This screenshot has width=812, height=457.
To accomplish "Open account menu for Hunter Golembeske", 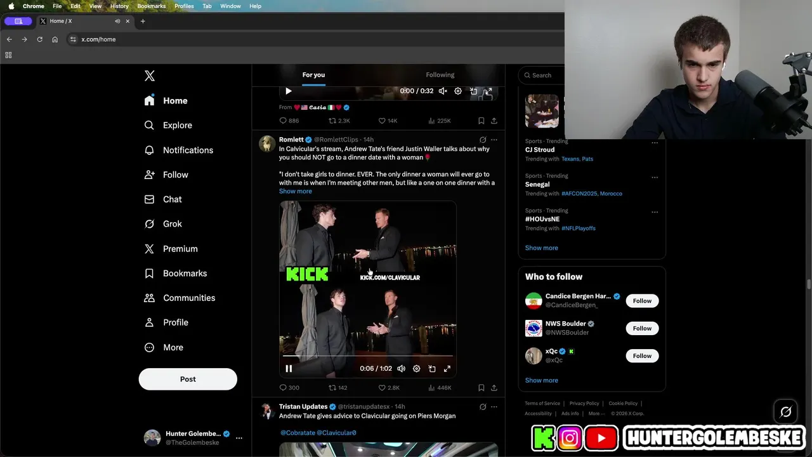I will 193,437.
